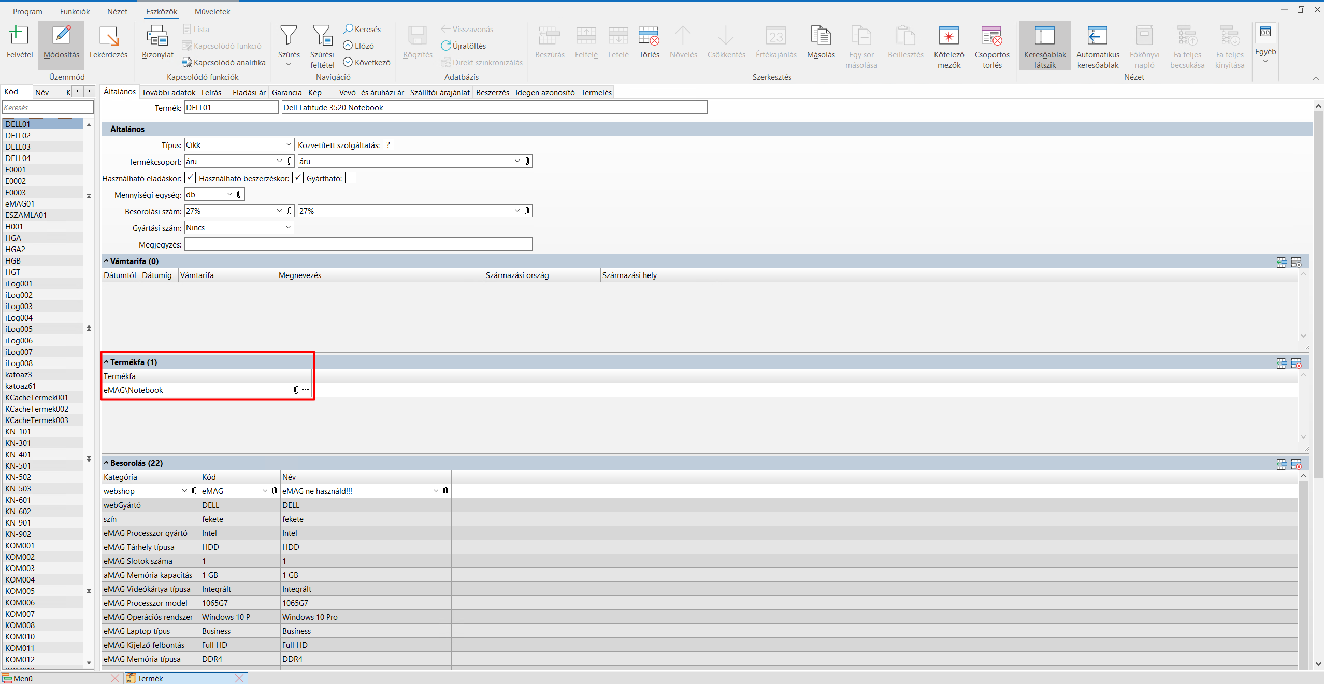
Task: Toggle the Kötelező mezők icon
Action: coord(948,36)
